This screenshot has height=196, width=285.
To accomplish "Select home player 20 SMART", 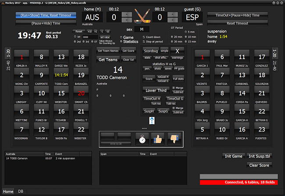I will [x=81, y=93].
